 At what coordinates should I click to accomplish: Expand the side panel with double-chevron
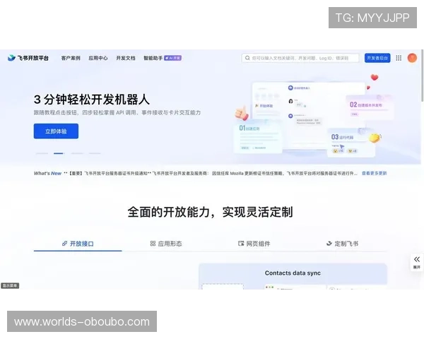point(417,262)
